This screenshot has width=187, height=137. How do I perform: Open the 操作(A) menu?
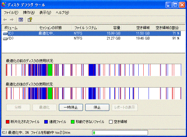[29, 13]
